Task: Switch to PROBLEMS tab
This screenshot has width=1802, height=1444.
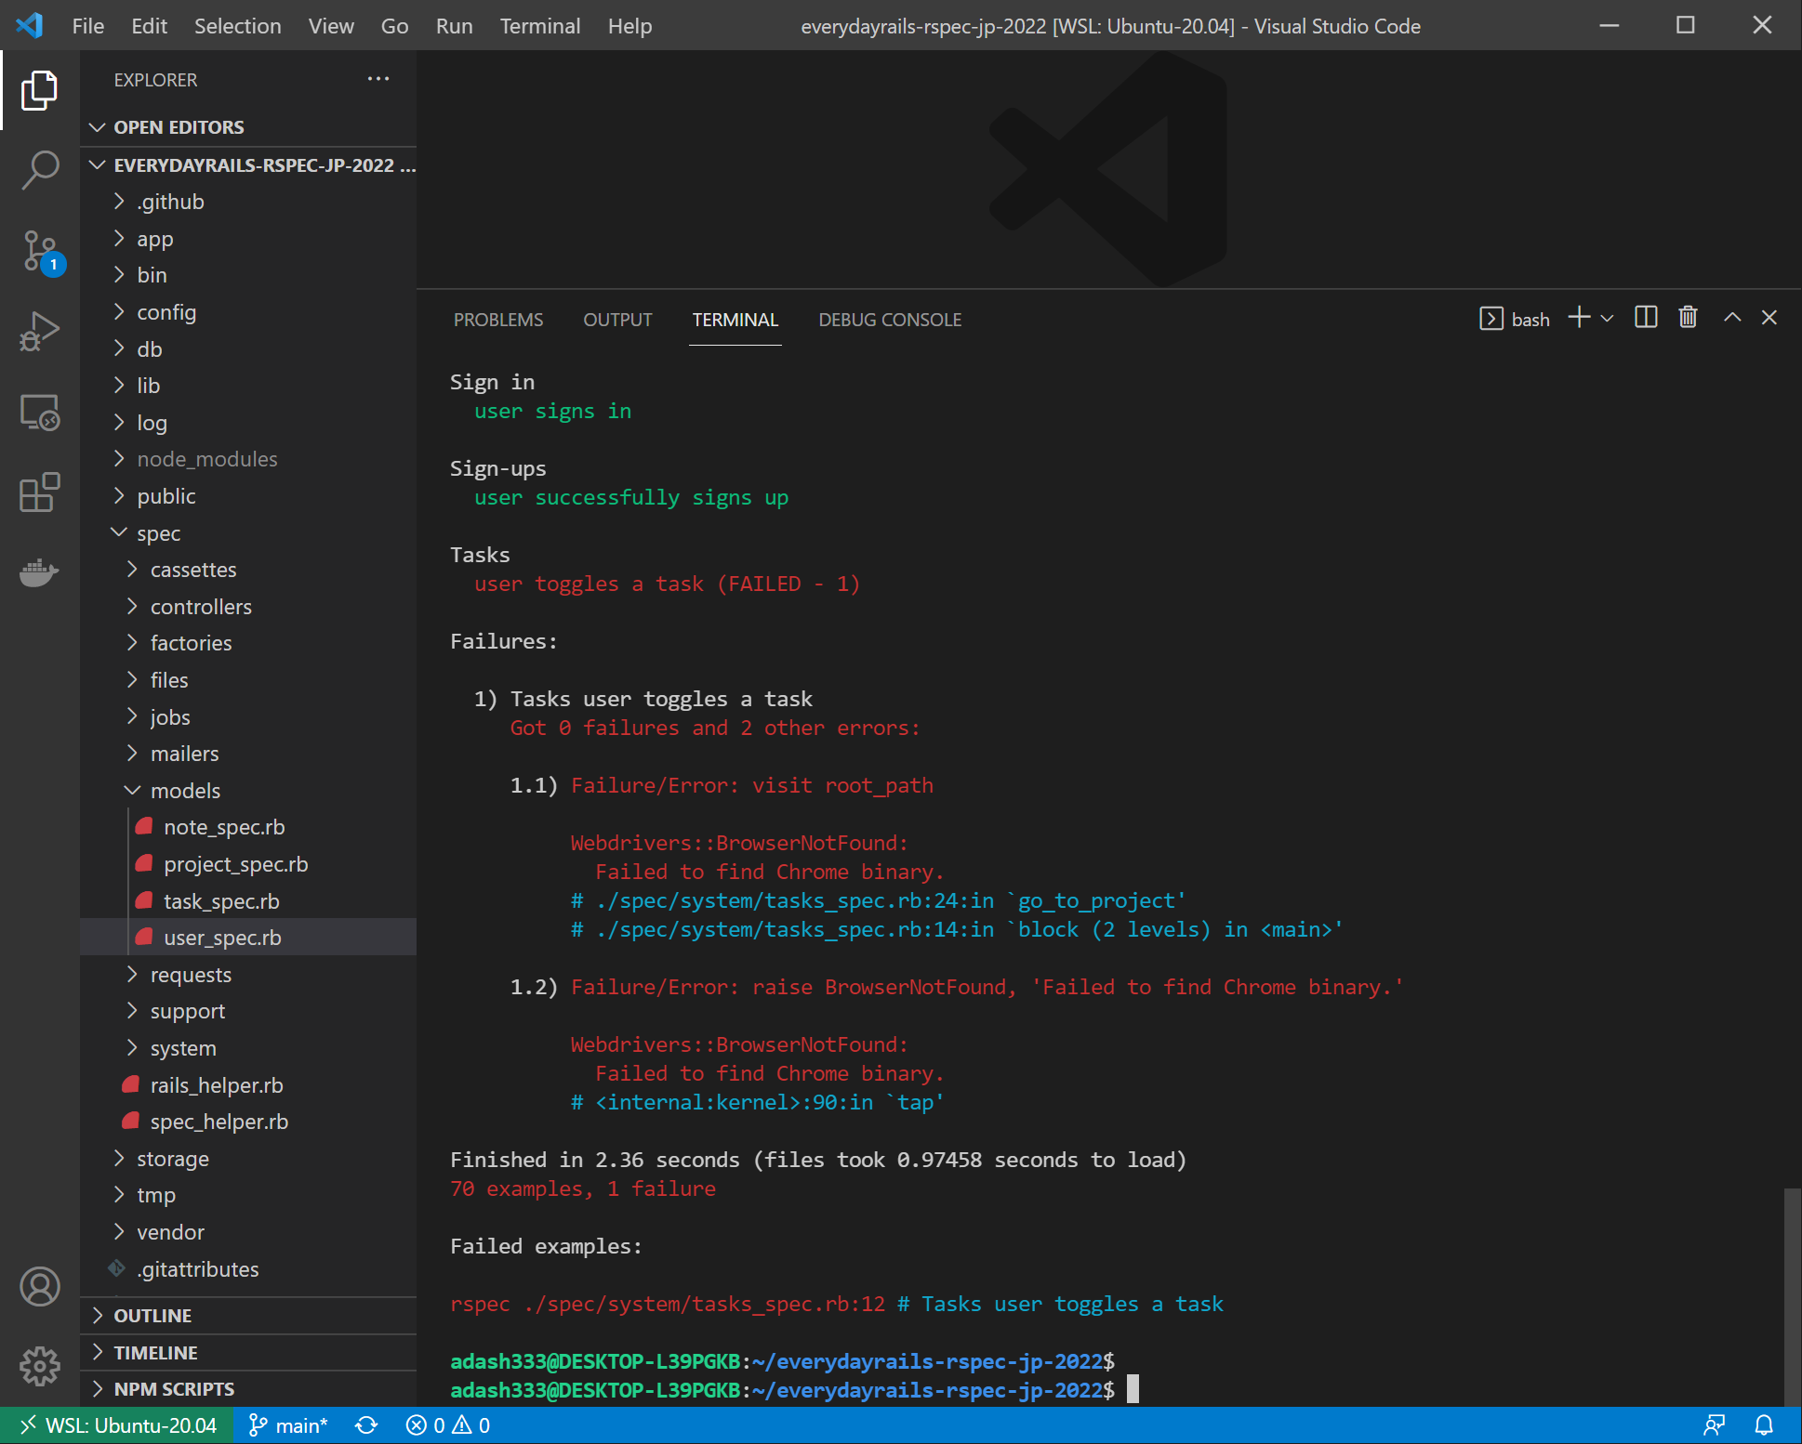Action: click(x=498, y=320)
